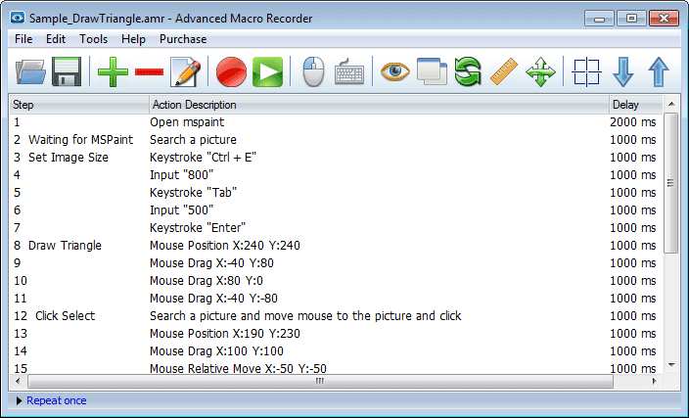Expand the triangle beside Repeat once
This screenshot has height=418, width=689.
pyautogui.click(x=19, y=400)
